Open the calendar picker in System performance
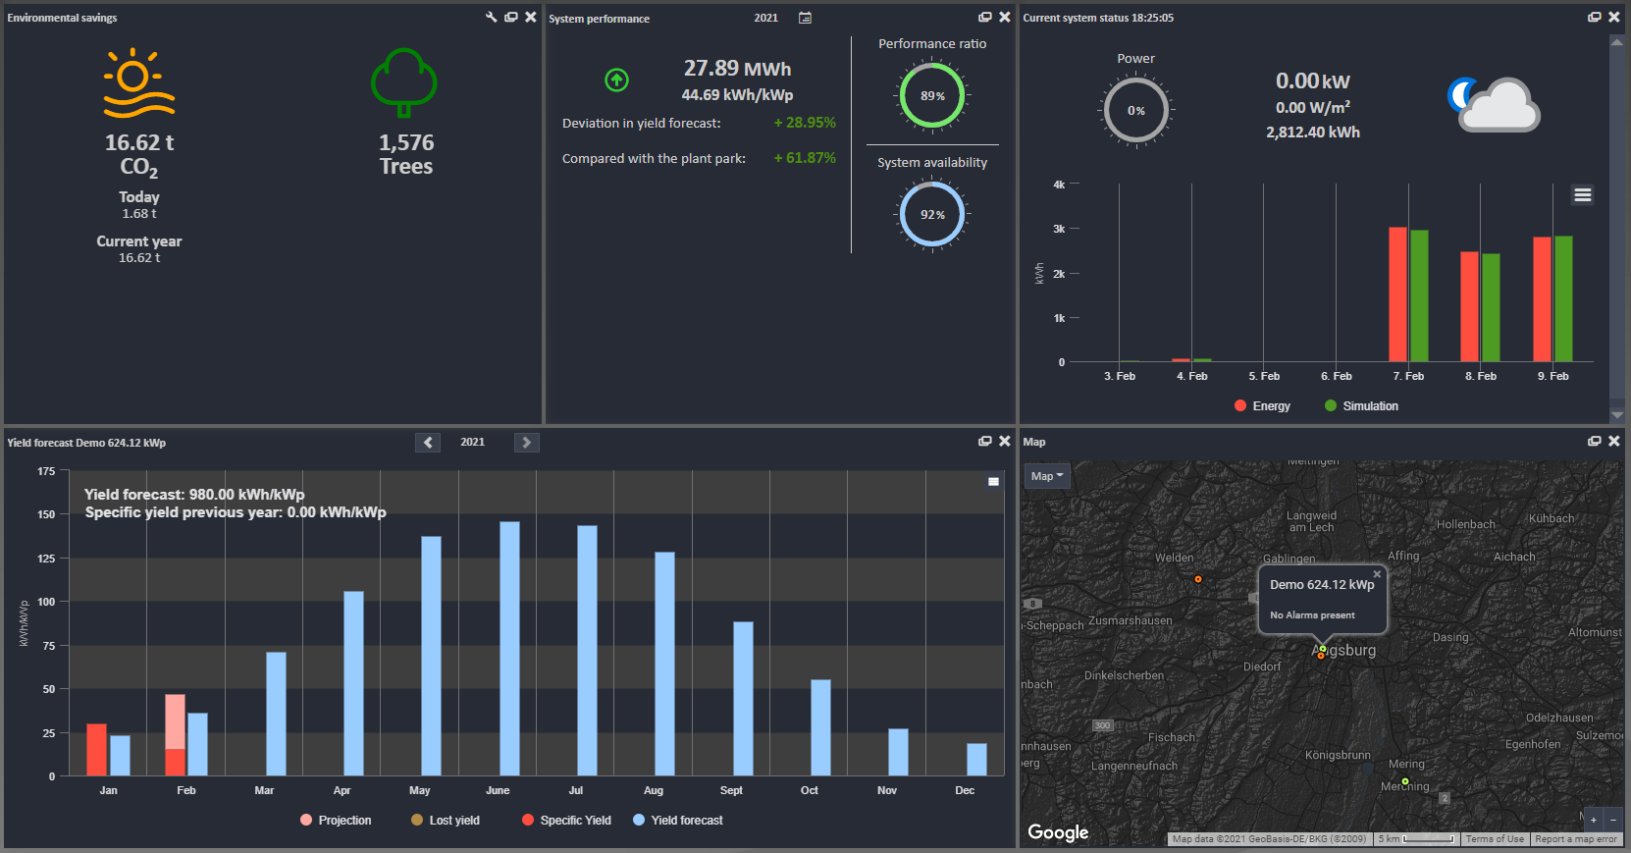Viewport: 1631px width, 853px height. pyautogui.click(x=805, y=18)
